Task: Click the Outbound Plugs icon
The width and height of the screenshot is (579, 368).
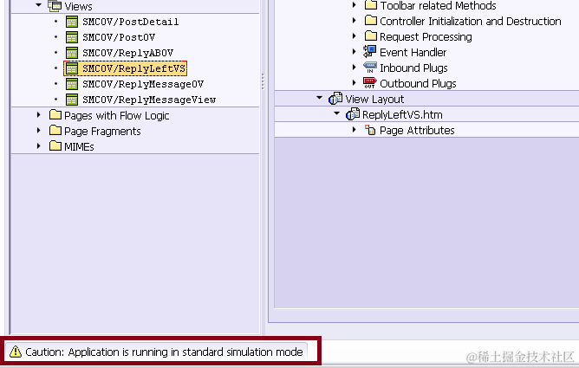Action: (369, 83)
